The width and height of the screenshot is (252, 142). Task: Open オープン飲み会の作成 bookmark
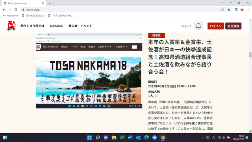(60, 16)
